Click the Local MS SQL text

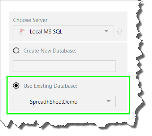(46, 32)
